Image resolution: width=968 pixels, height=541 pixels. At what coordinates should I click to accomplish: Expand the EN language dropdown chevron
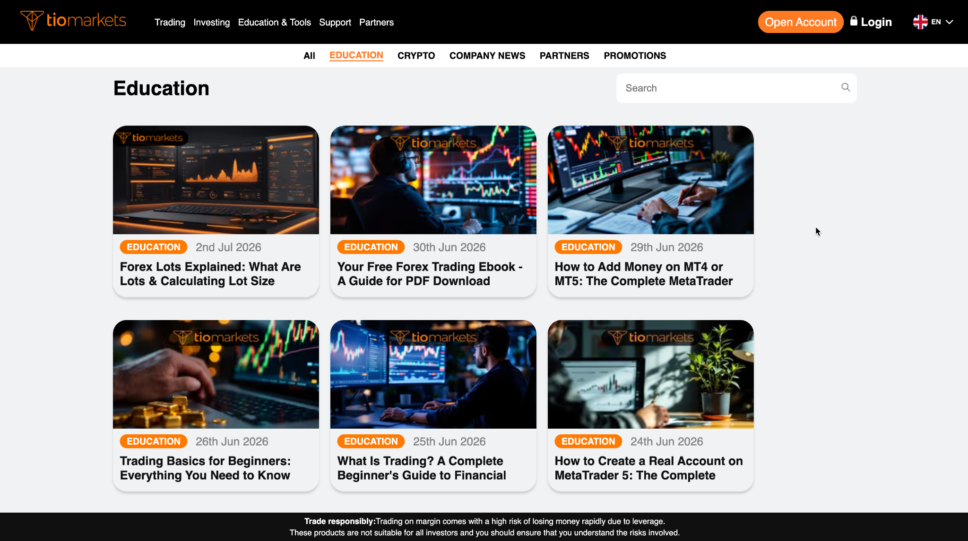[x=949, y=22]
